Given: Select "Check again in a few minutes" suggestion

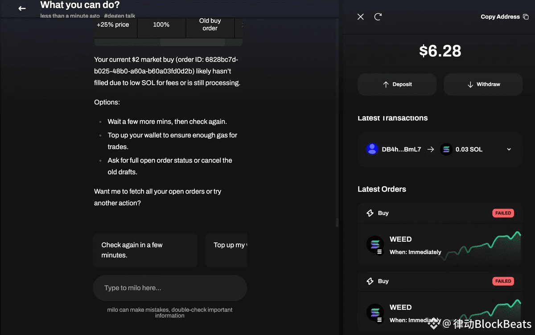Looking at the screenshot, I should click(145, 250).
